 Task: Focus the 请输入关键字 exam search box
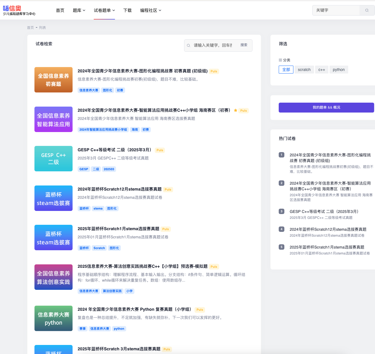coord(213,46)
